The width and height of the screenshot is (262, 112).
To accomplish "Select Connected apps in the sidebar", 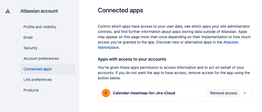I will point(37,69).
